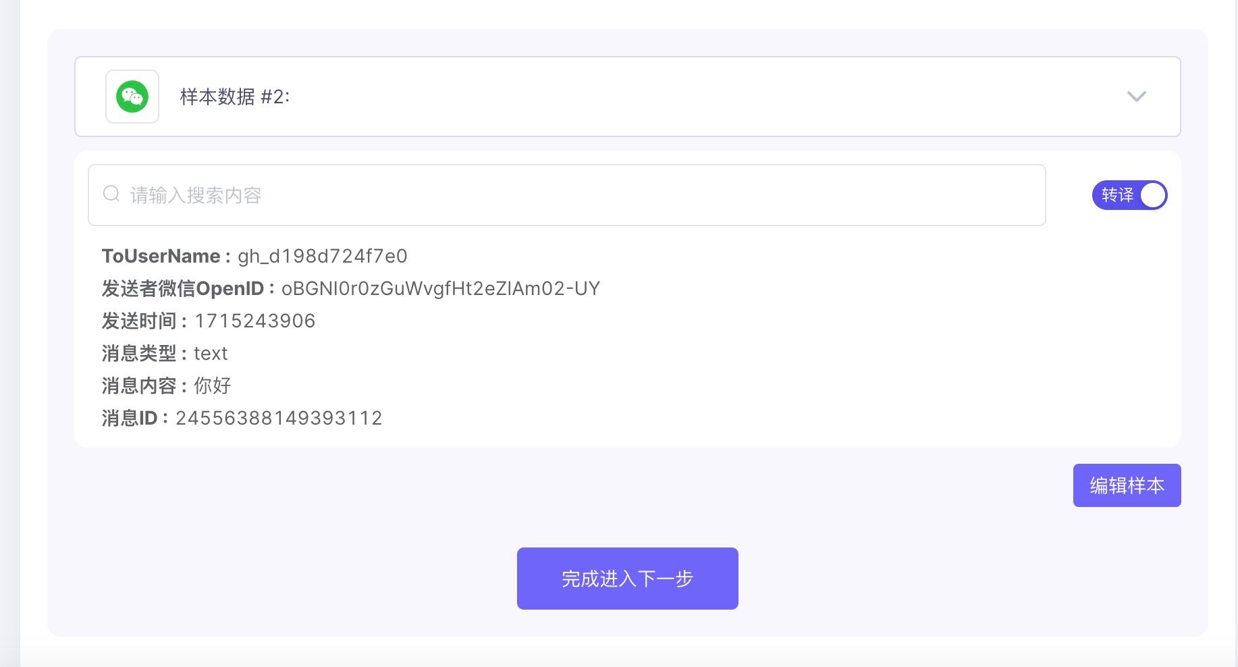Click 完成进入下一步 to proceed
This screenshot has width=1238, height=667.
627,579
